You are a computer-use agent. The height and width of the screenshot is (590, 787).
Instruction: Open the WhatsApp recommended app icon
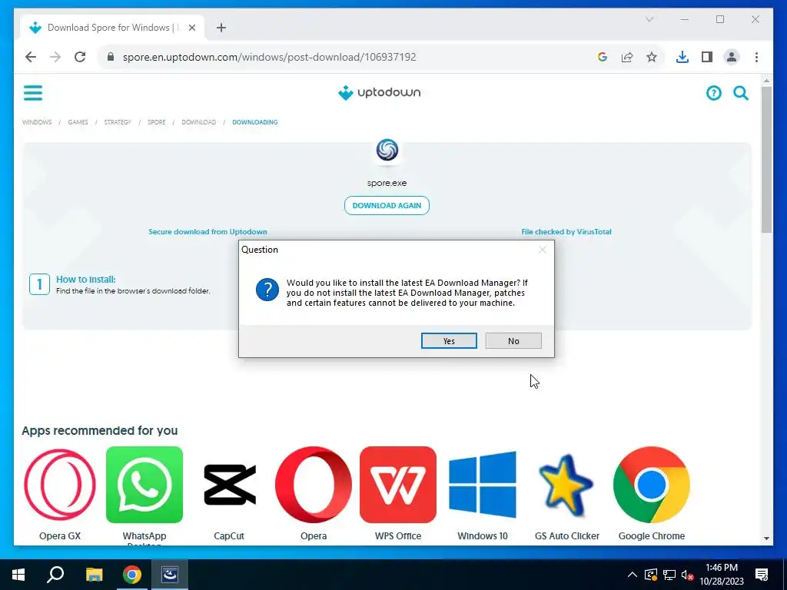tap(144, 485)
